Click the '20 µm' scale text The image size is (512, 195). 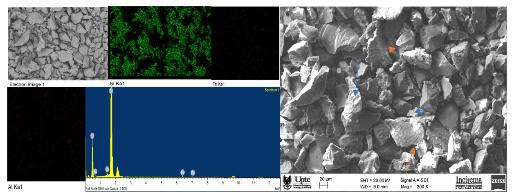pyautogui.click(x=326, y=179)
